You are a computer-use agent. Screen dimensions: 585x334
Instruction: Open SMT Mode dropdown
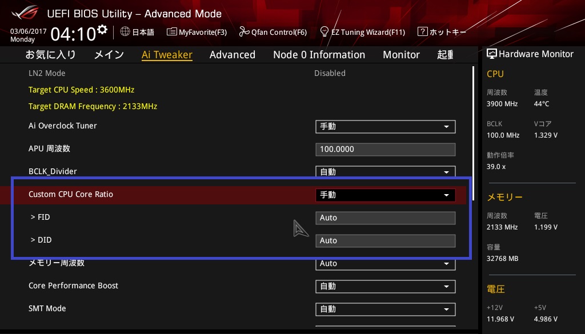[386, 309]
